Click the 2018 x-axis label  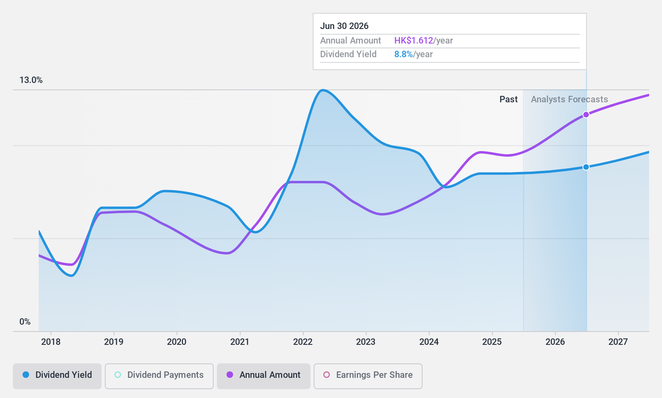coord(51,342)
